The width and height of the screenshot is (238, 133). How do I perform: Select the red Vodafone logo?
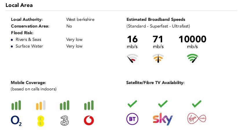(89, 121)
